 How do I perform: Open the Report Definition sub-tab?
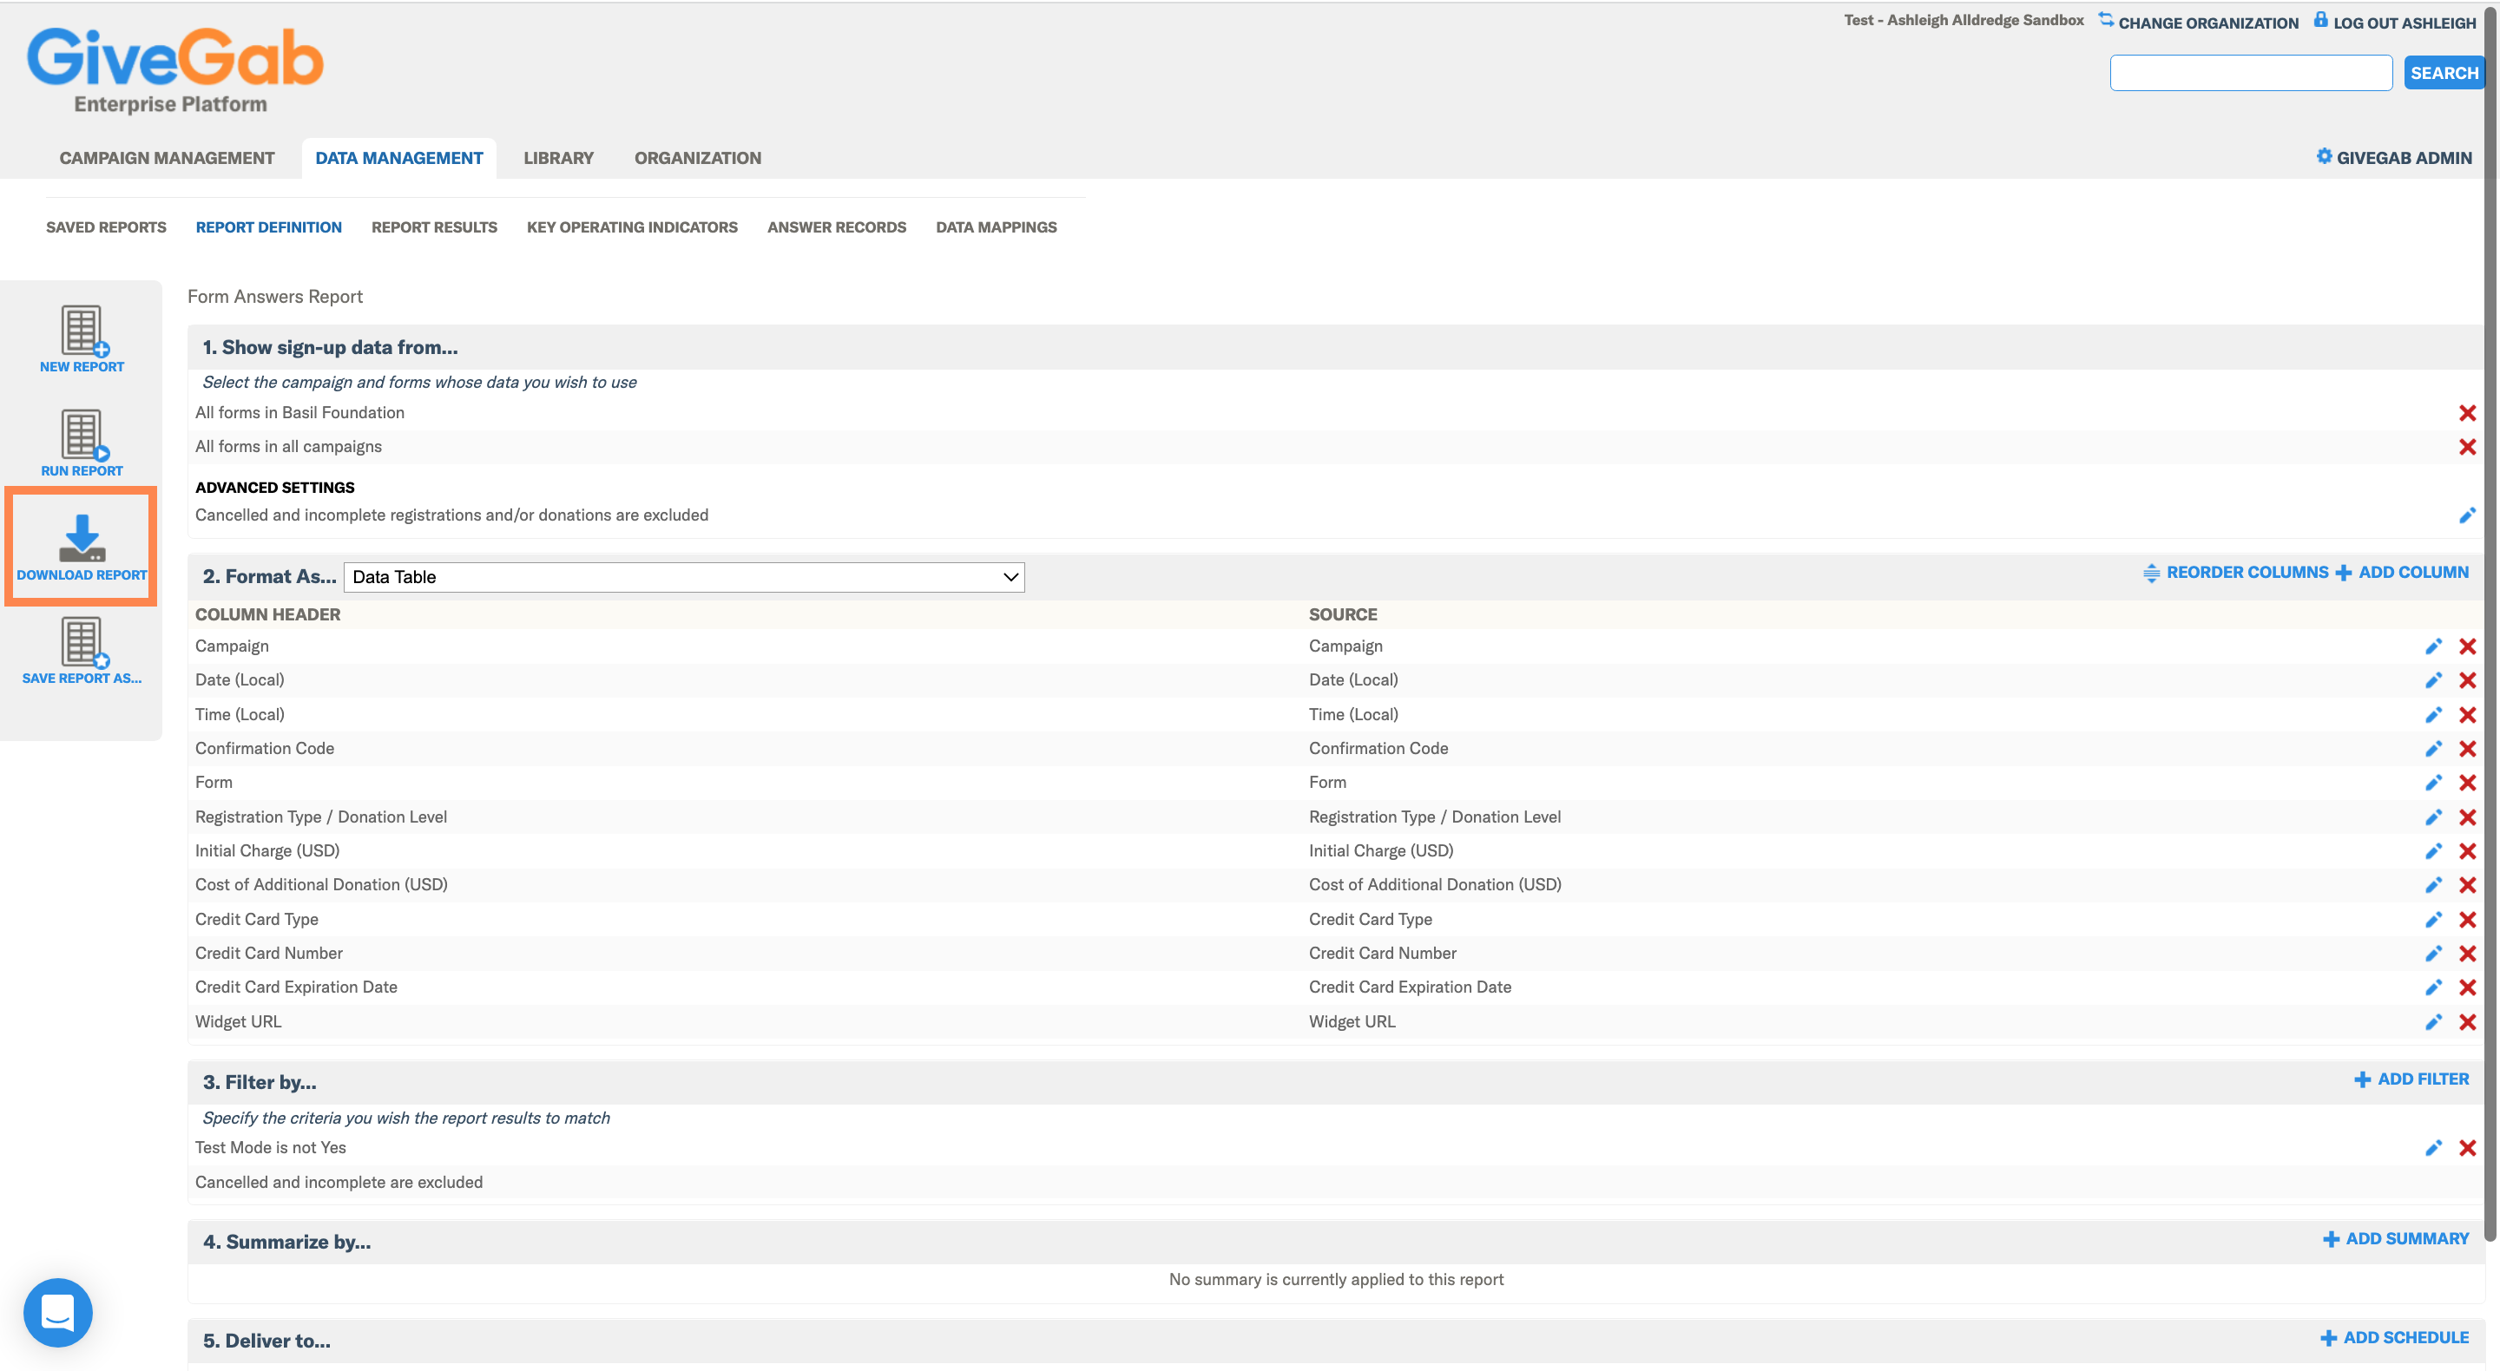click(x=269, y=227)
